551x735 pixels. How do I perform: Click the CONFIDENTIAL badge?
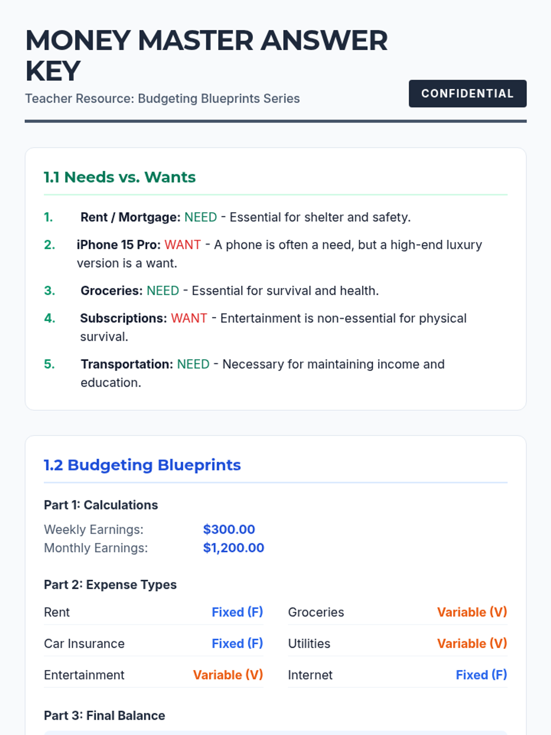tap(467, 94)
